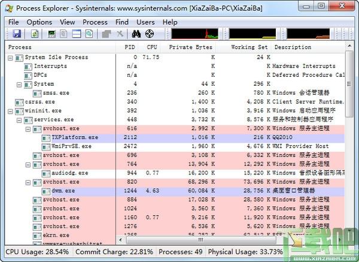
Task: Sort by Private Bytes column header
Action: click(x=188, y=47)
